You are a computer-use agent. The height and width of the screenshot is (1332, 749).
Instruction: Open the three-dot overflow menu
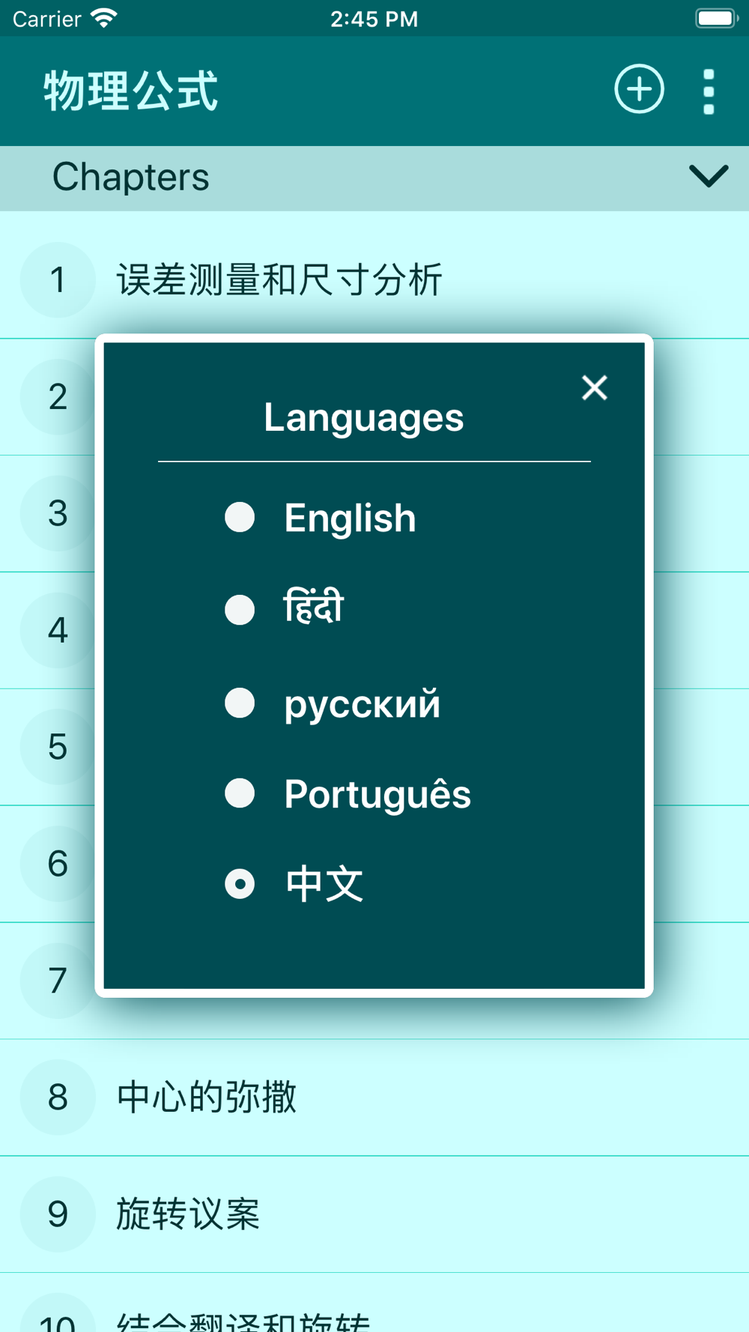[709, 91]
